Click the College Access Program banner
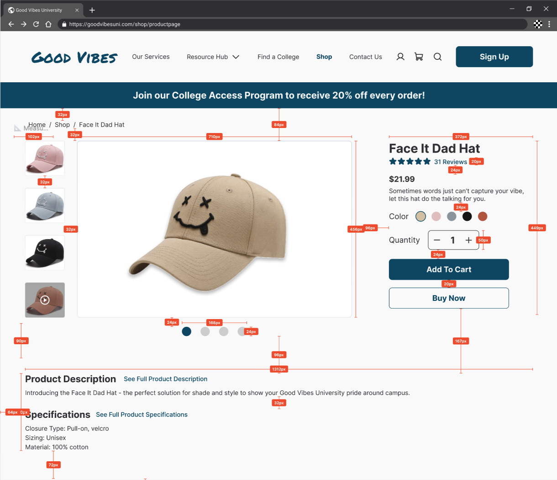 click(x=278, y=95)
